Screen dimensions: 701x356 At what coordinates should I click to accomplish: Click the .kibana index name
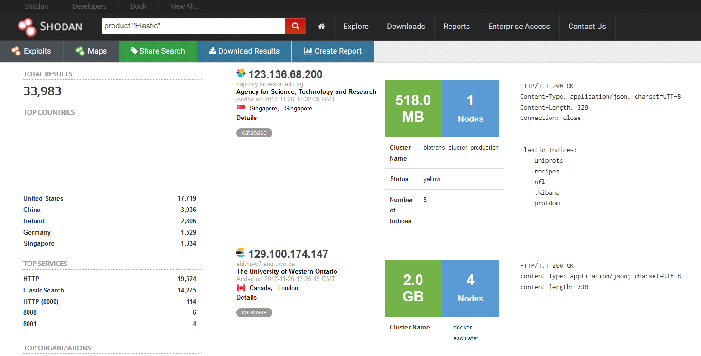[x=547, y=192]
